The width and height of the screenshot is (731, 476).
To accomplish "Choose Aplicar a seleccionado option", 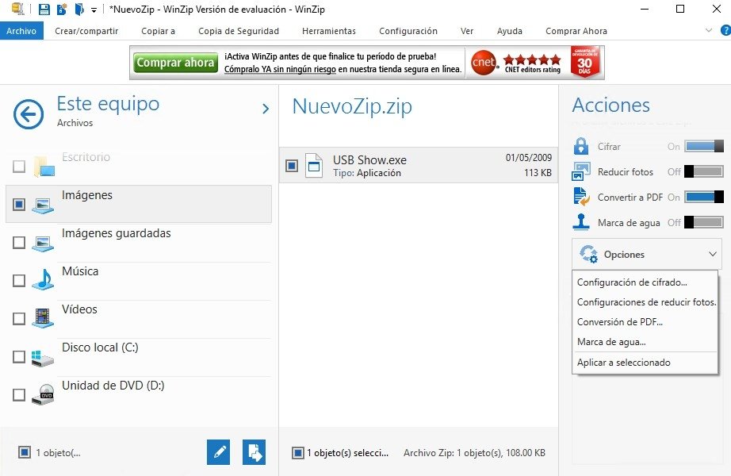I will click(623, 363).
